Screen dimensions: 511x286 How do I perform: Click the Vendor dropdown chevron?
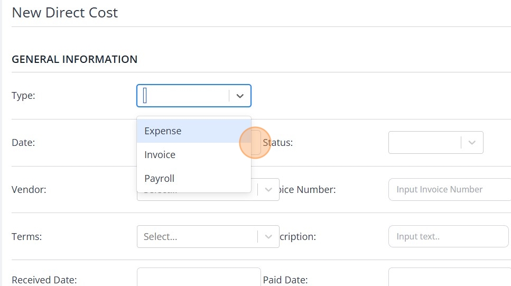268,190
